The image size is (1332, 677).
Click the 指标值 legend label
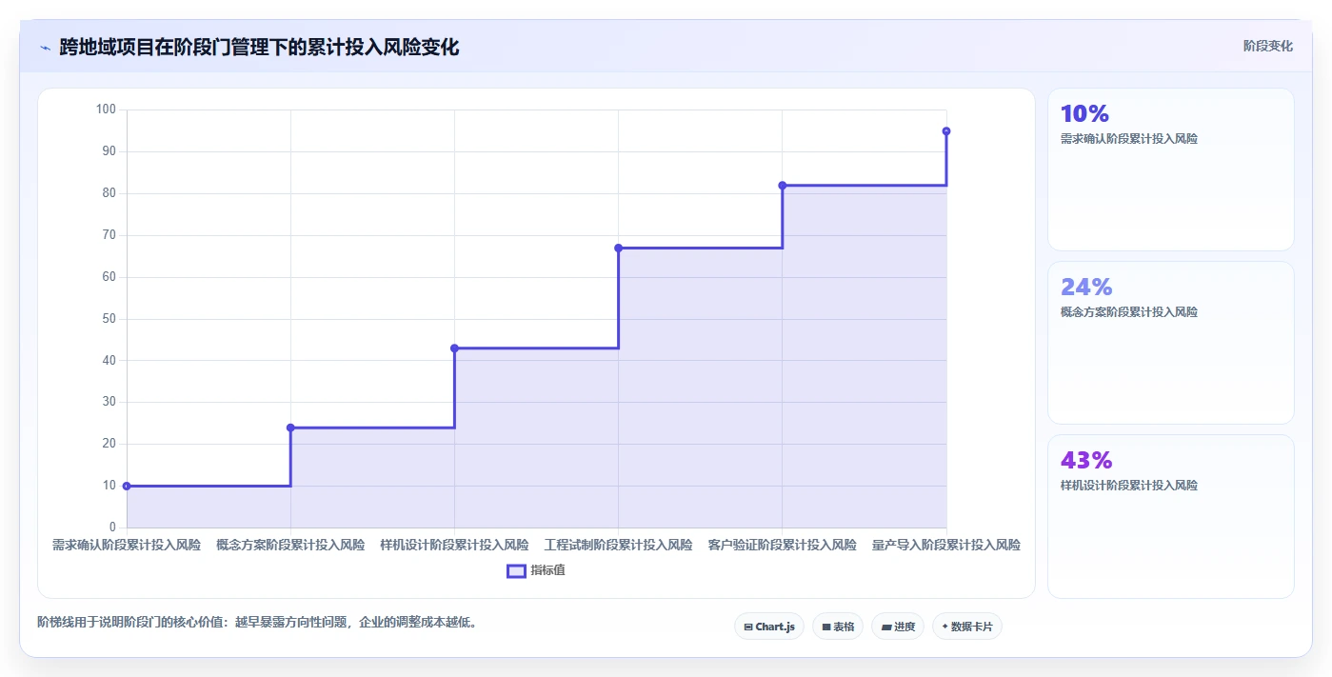point(548,570)
